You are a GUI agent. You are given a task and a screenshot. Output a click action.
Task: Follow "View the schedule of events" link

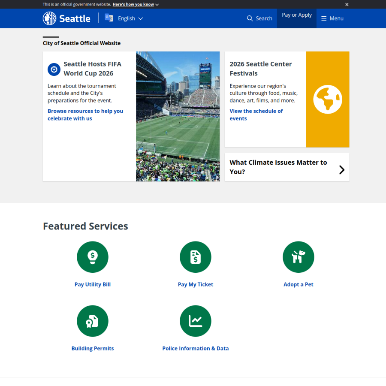tap(256, 115)
